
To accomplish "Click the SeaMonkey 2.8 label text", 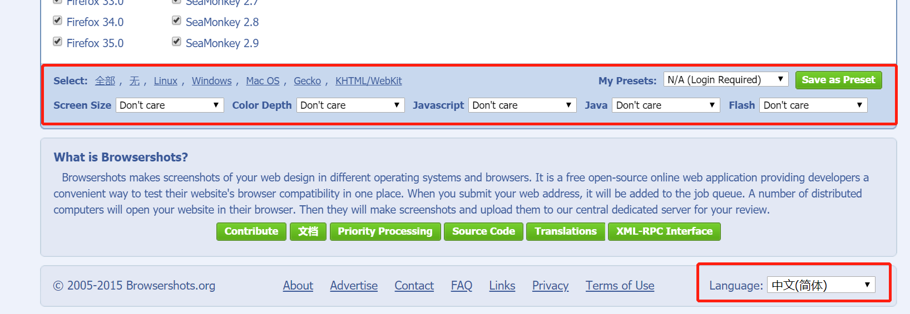I will [222, 22].
